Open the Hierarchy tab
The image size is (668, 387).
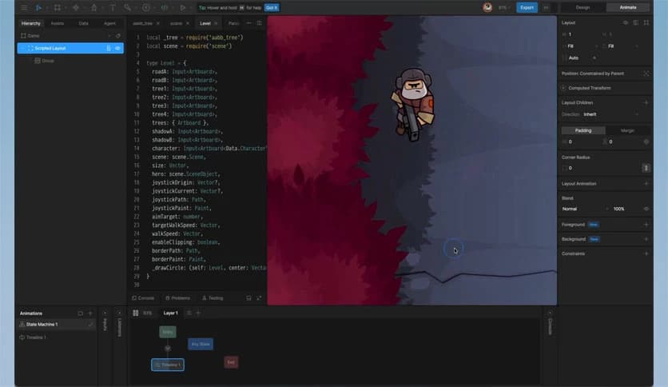(x=30, y=23)
